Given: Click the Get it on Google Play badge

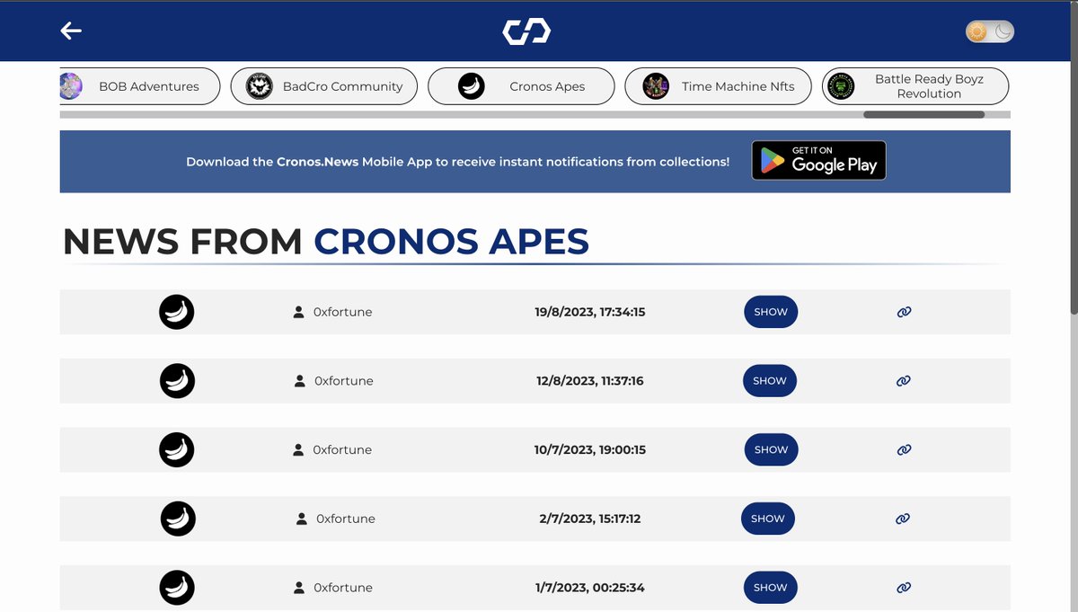Looking at the screenshot, I should click(818, 160).
